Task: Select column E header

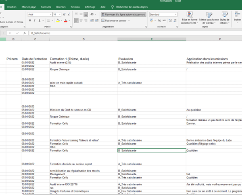Action: click(152, 39)
